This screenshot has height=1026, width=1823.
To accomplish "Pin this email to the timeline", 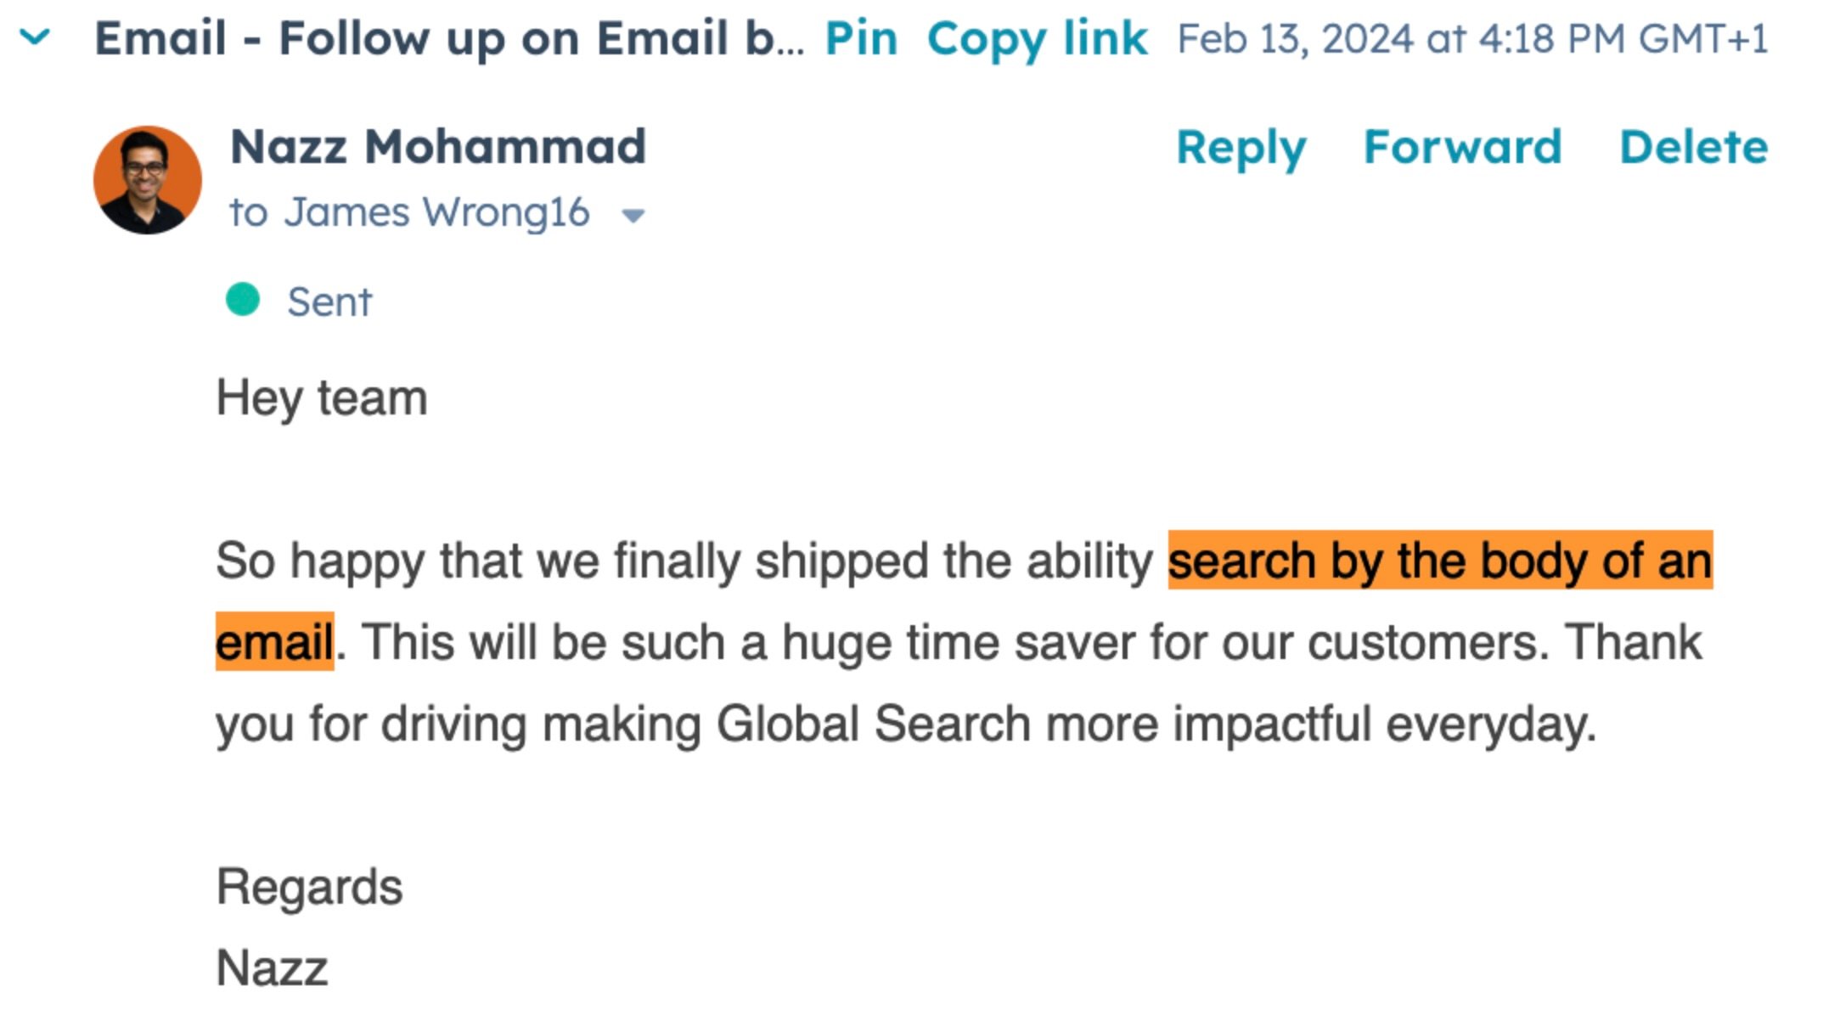I will click(861, 39).
